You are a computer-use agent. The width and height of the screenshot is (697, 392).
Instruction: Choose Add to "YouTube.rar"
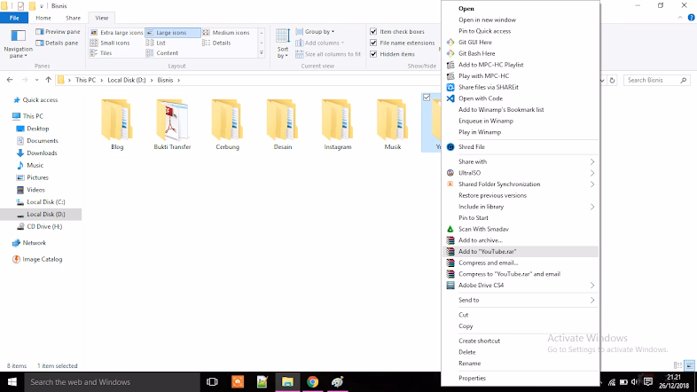(x=521, y=252)
